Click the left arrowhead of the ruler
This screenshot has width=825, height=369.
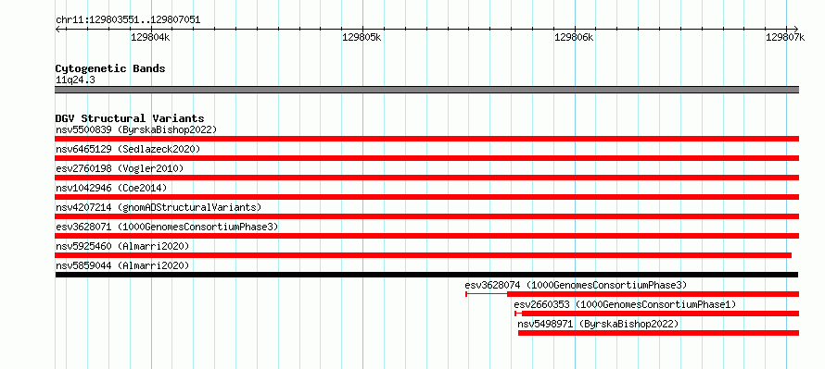pos(57,29)
